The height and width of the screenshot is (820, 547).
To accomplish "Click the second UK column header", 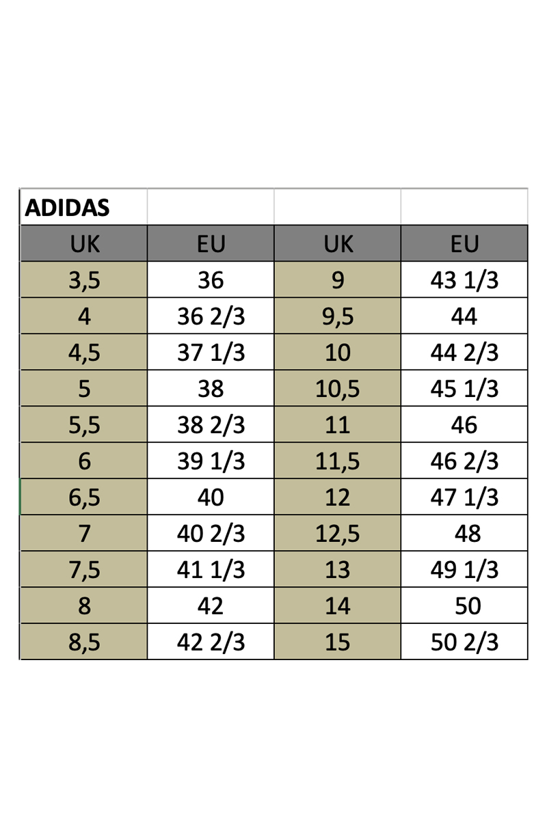I will (x=338, y=243).
